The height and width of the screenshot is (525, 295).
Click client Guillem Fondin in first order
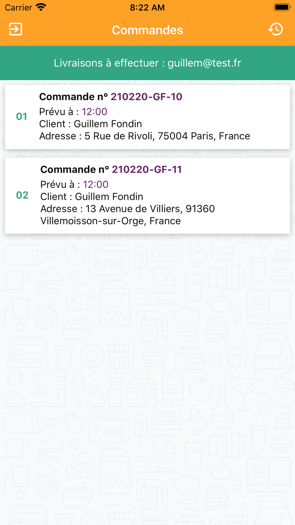click(x=108, y=124)
